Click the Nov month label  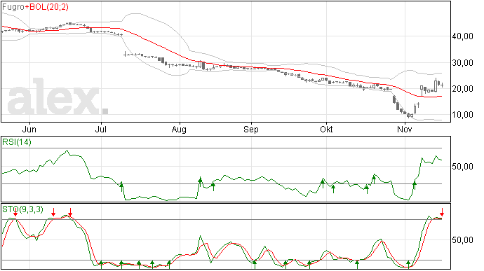coord(404,130)
